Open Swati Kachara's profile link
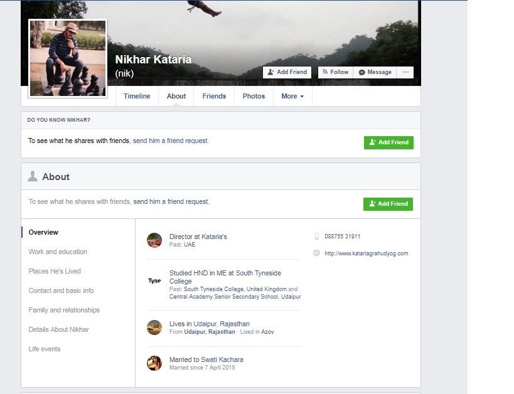Viewport: 514px width, 394px height. tap(222, 359)
